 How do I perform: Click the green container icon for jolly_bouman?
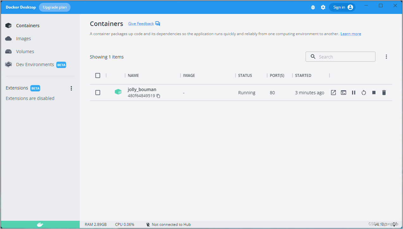tap(118, 92)
